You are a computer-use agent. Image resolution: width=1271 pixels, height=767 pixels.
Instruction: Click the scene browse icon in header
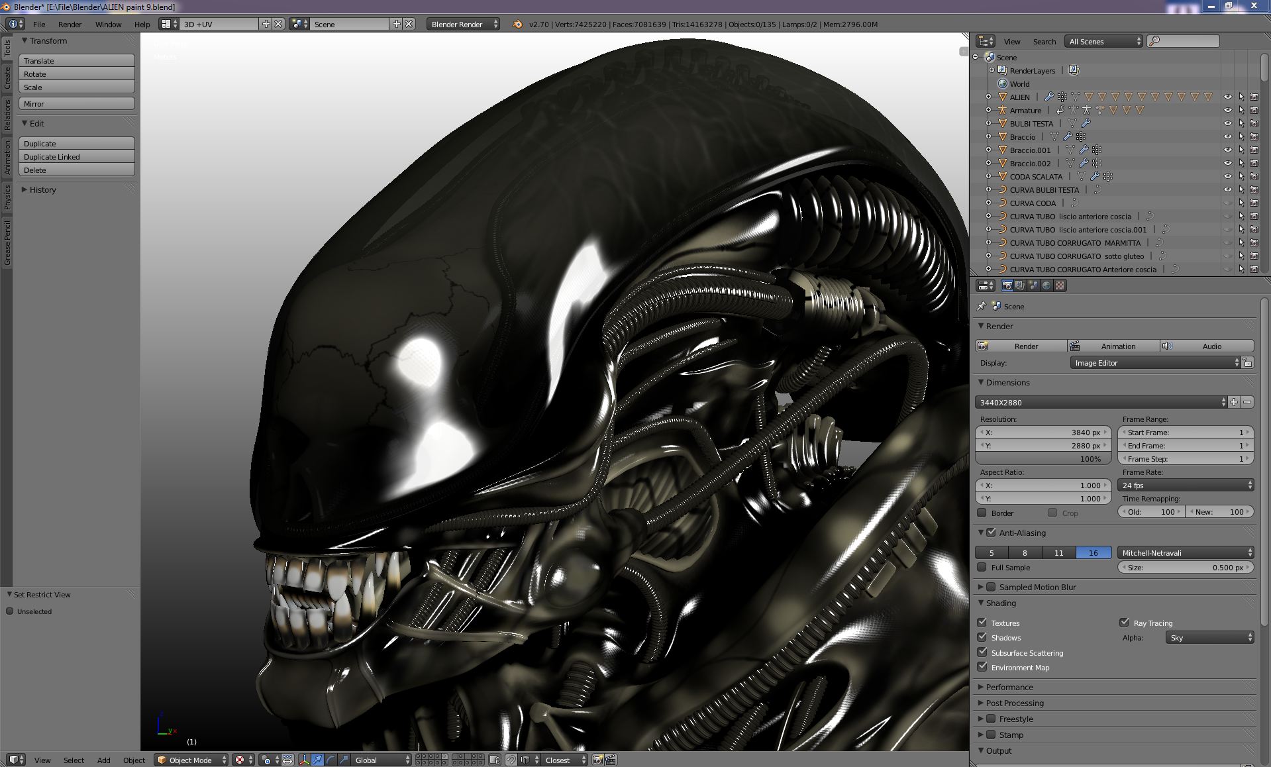(300, 24)
